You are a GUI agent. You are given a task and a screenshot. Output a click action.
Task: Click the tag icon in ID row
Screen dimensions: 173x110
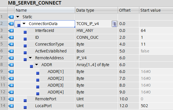point(11,37)
